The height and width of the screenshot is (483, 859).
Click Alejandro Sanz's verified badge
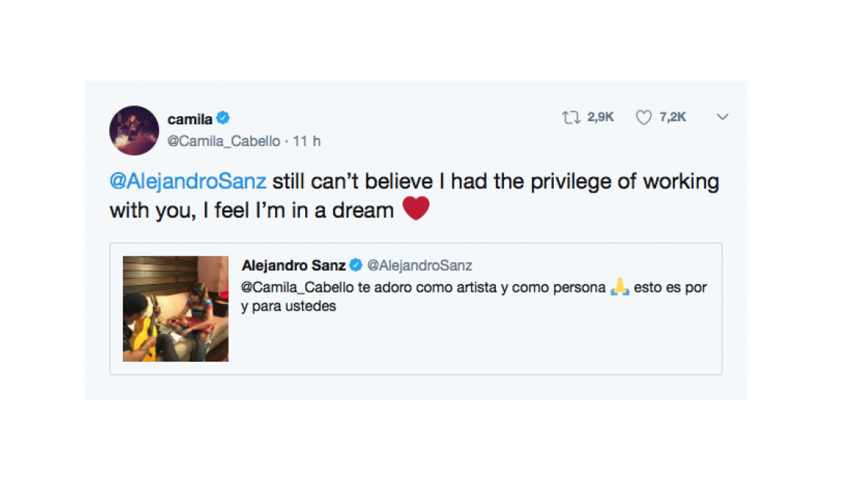(x=356, y=265)
